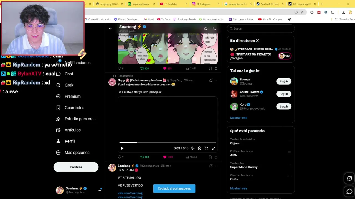Switch to the (8) Instagram tab
The width and height of the screenshot is (355, 199).
[206, 4]
